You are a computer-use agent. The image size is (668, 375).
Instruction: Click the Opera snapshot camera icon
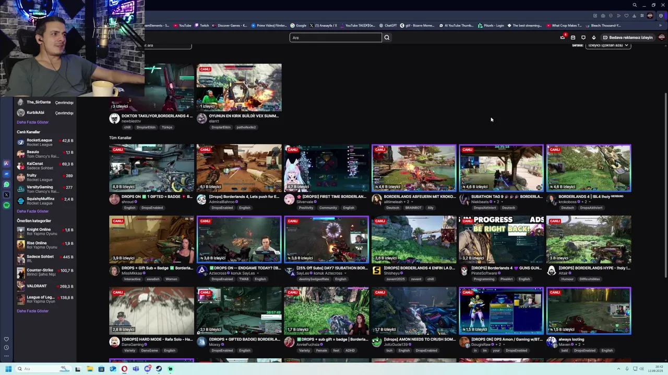coord(603,16)
